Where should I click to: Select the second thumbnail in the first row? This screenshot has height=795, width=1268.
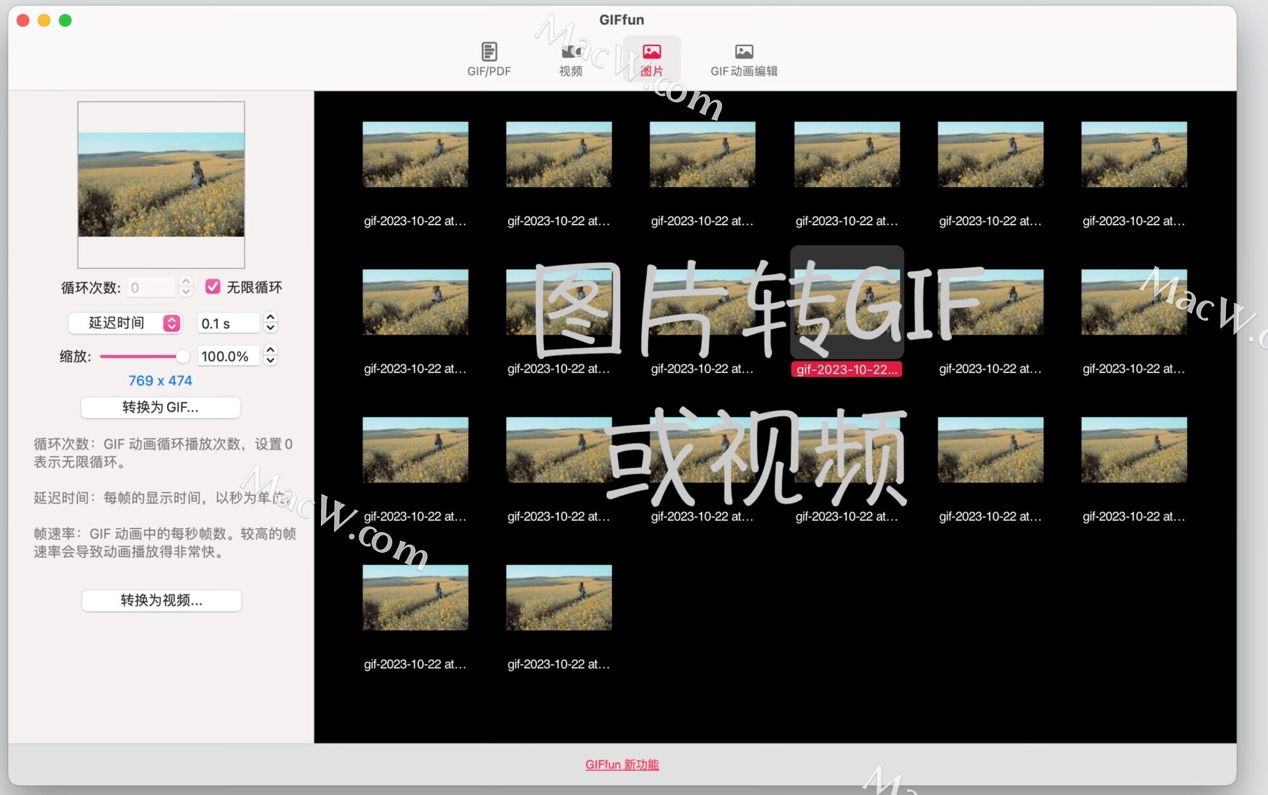(x=559, y=154)
